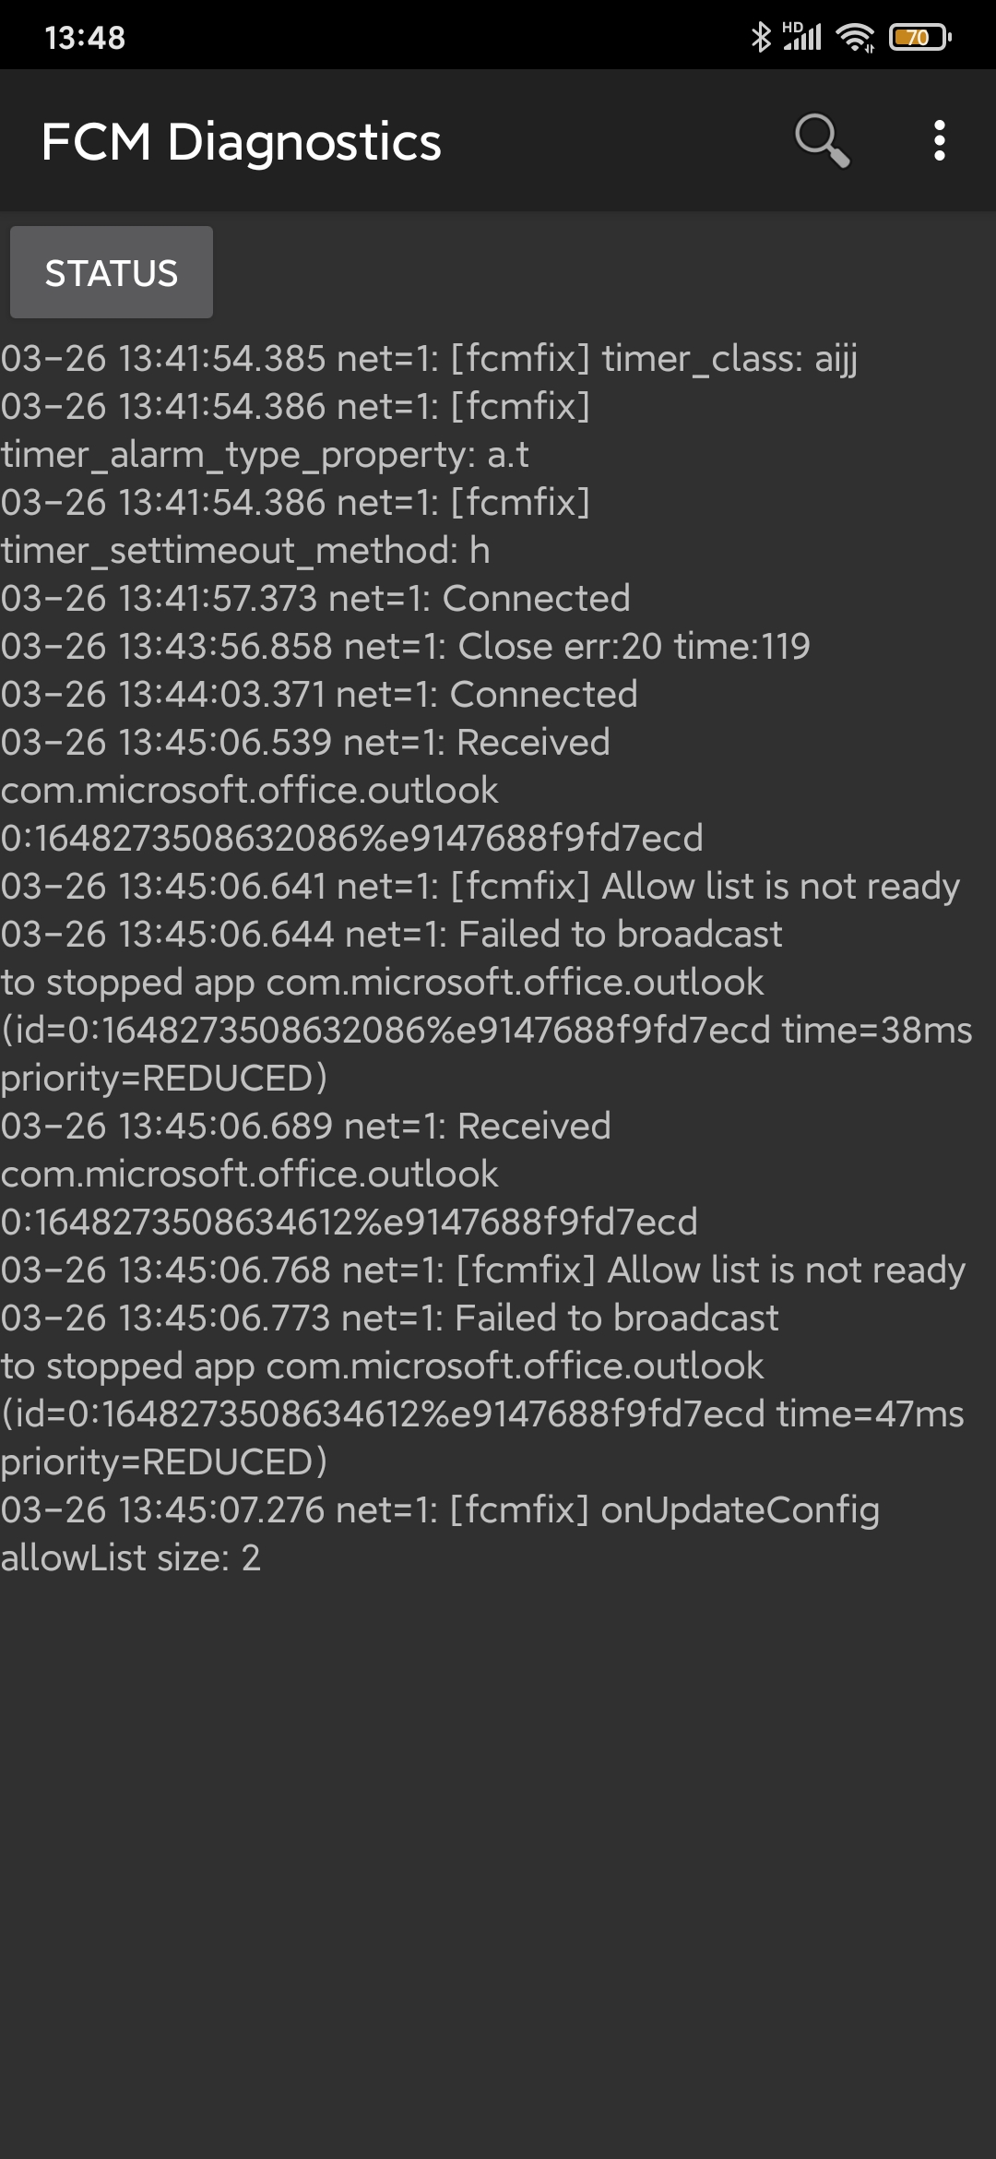The width and height of the screenshot is (996, 2159).
Task: Tap the onUpdateConfig allowList size log line
Action: click(x=441, y=1509)
